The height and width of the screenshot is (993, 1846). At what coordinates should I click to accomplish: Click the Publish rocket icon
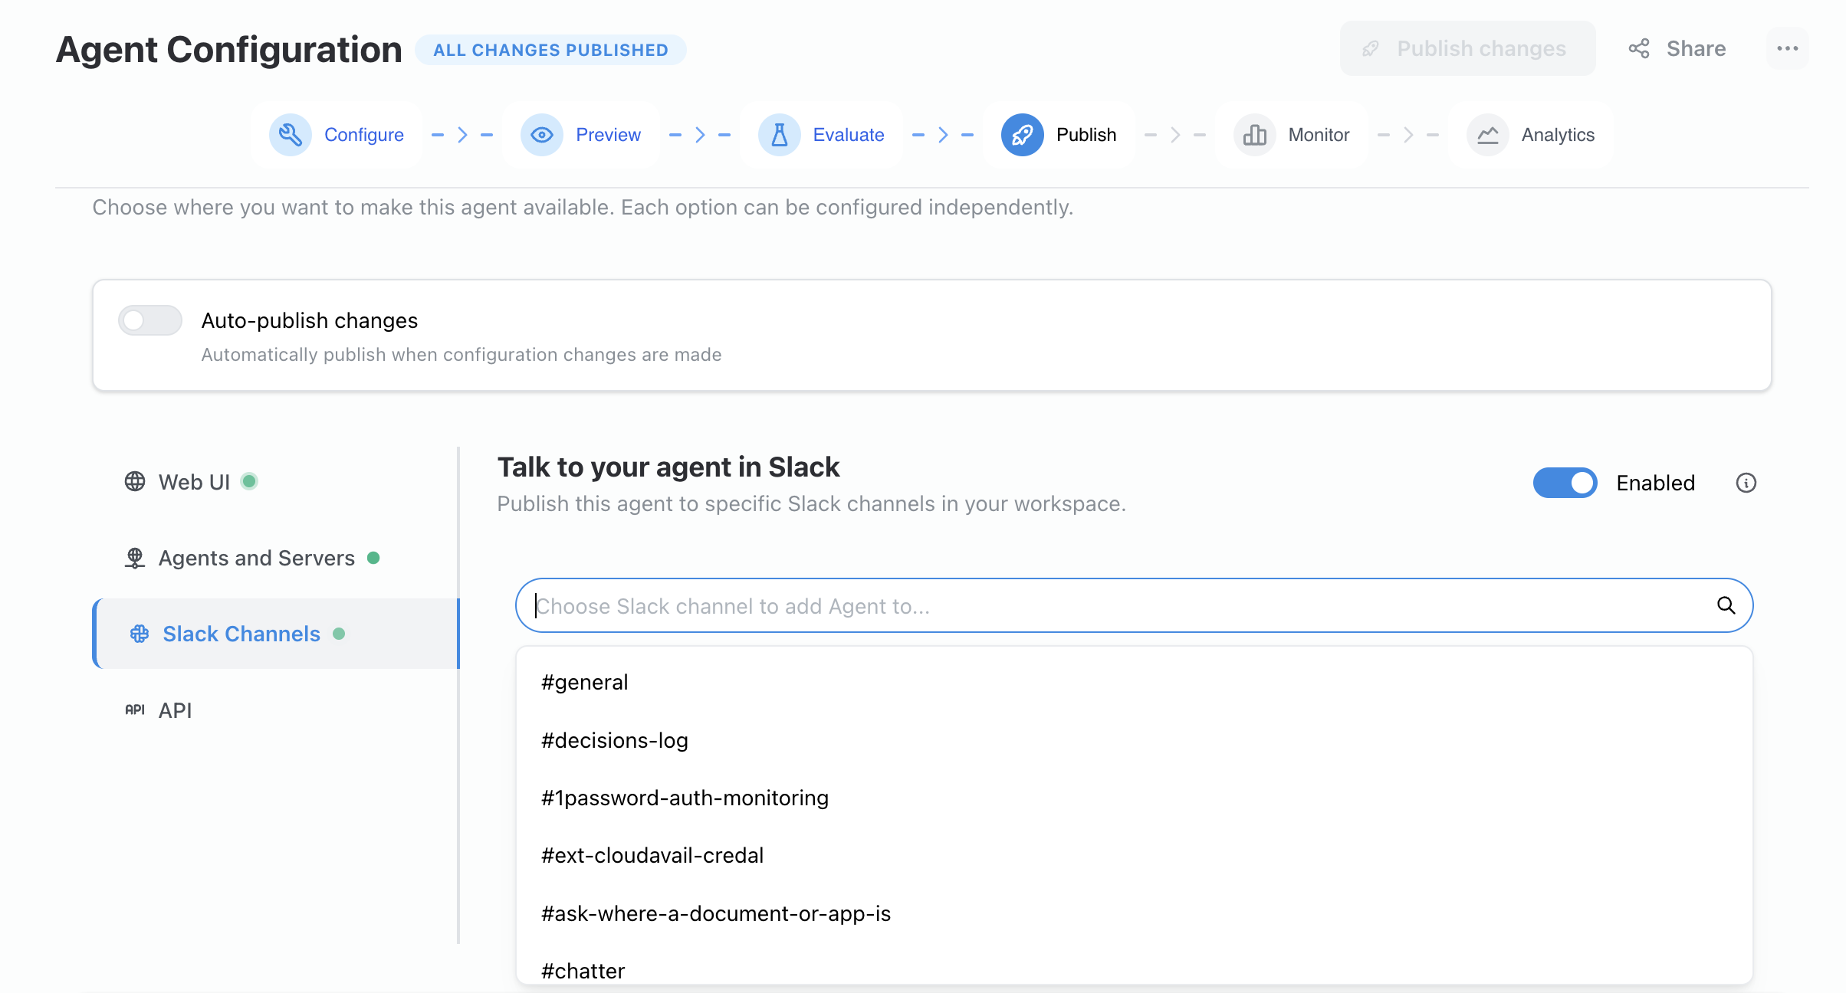(x=1022, y=135)
